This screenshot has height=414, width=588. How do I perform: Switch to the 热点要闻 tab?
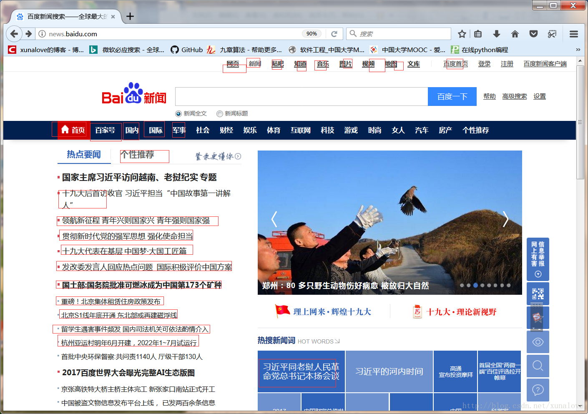click(84, 154)
